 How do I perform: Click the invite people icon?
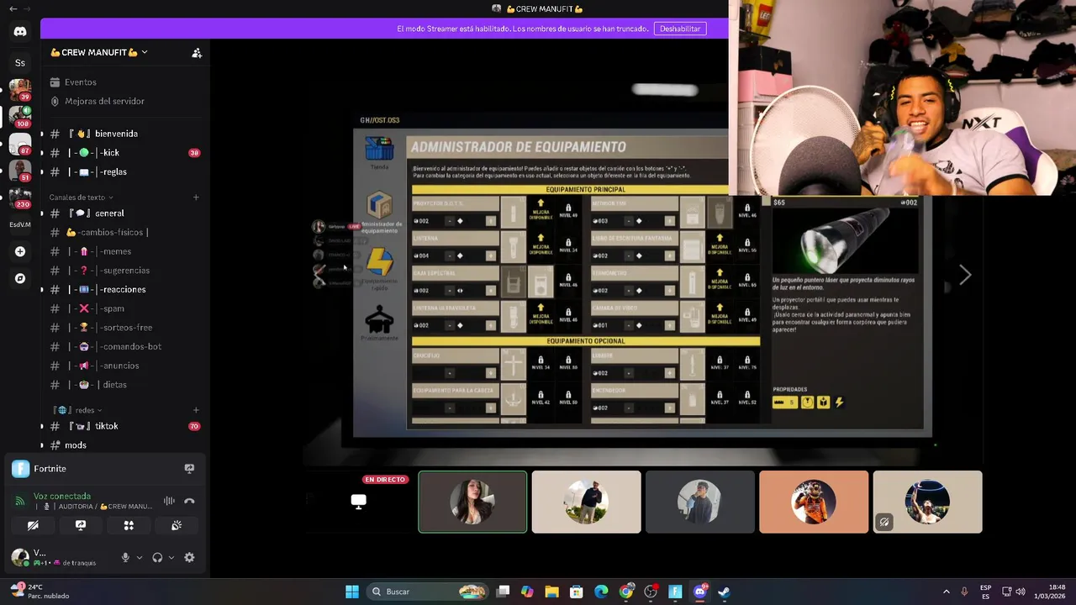(197, 52)
